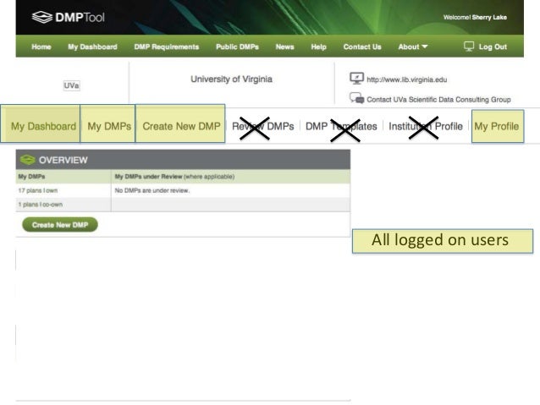Open the My Profile tab
The image size is (540, 405).
pyautogui.click(x=498, y=126)
